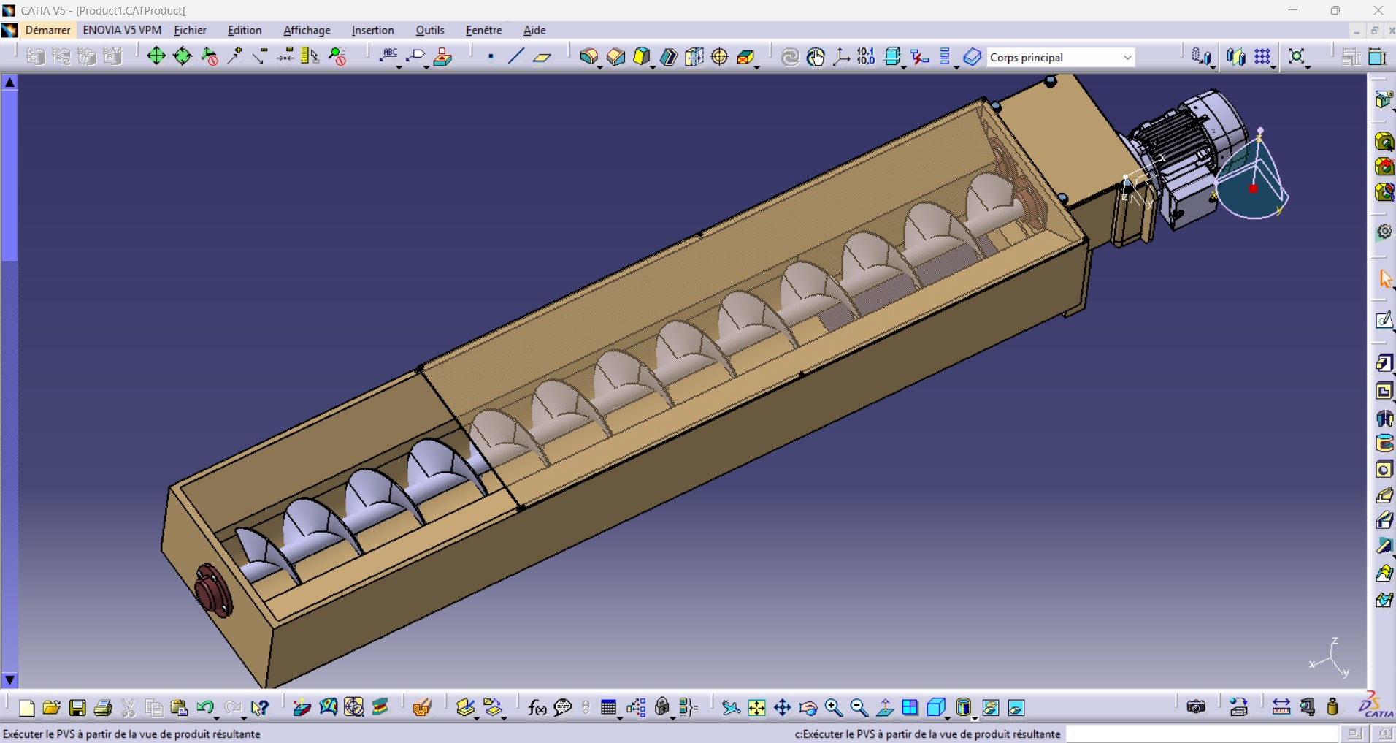Click the Axis System icon
Screen dimensions: 1396x743
tap(841, 57)
